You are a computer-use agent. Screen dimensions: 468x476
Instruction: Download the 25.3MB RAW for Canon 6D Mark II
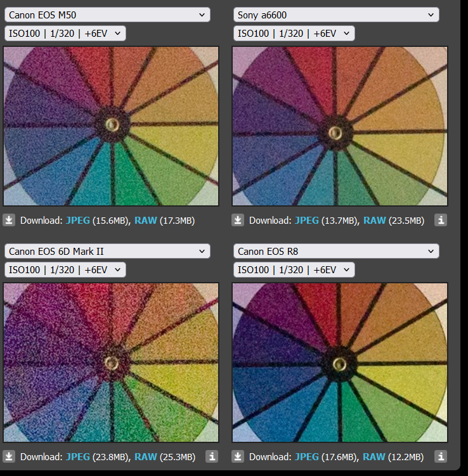pyautogui.click(x=146, y=456)
